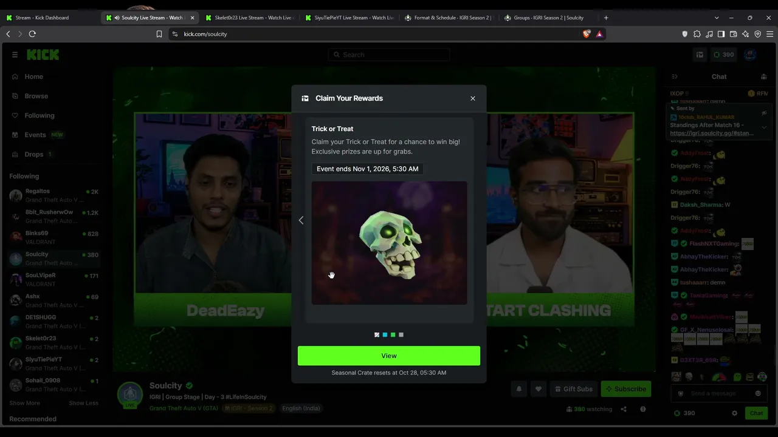
Task: Open Brave Shields icon in address bar
Action: tap(586, 34)
